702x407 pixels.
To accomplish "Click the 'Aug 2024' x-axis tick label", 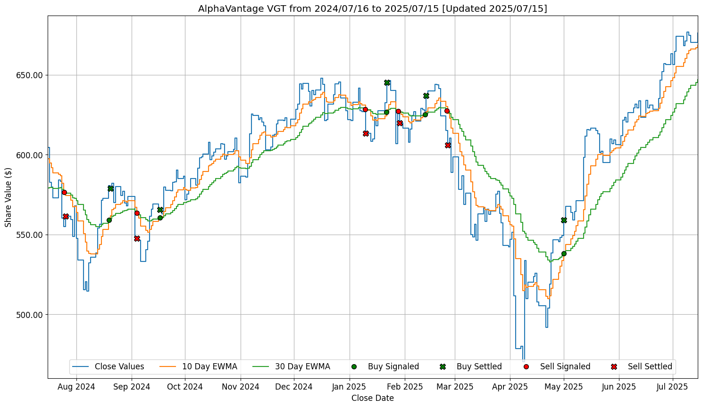I will tap(76, 387).
